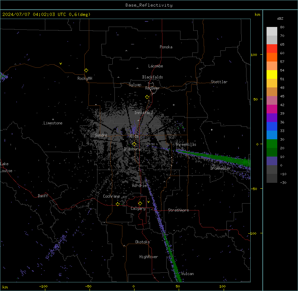298x291 pixels.
Task: Click the Stettler city label
Action: point(219,82)
